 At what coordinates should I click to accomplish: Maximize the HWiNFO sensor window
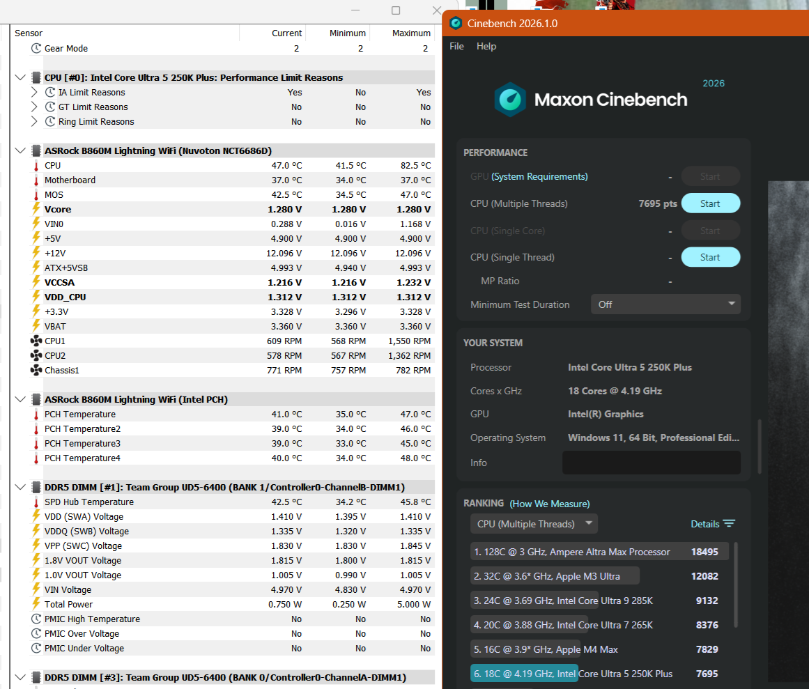point(396,10)
